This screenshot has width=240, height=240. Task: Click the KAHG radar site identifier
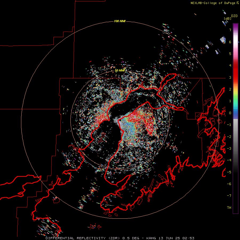click(151, 238)
